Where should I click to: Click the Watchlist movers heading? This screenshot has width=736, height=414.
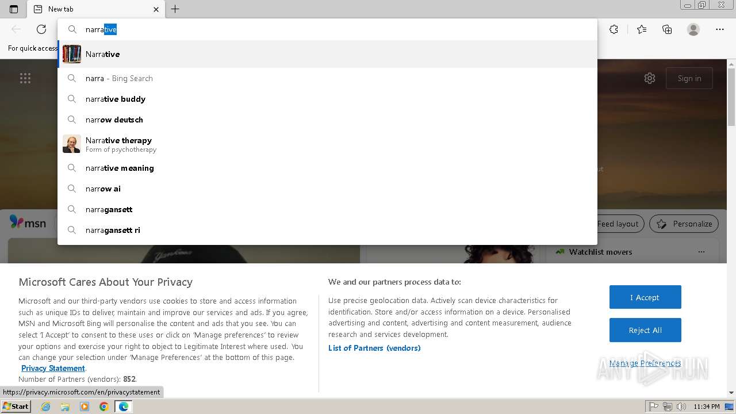tap(600, 252)
